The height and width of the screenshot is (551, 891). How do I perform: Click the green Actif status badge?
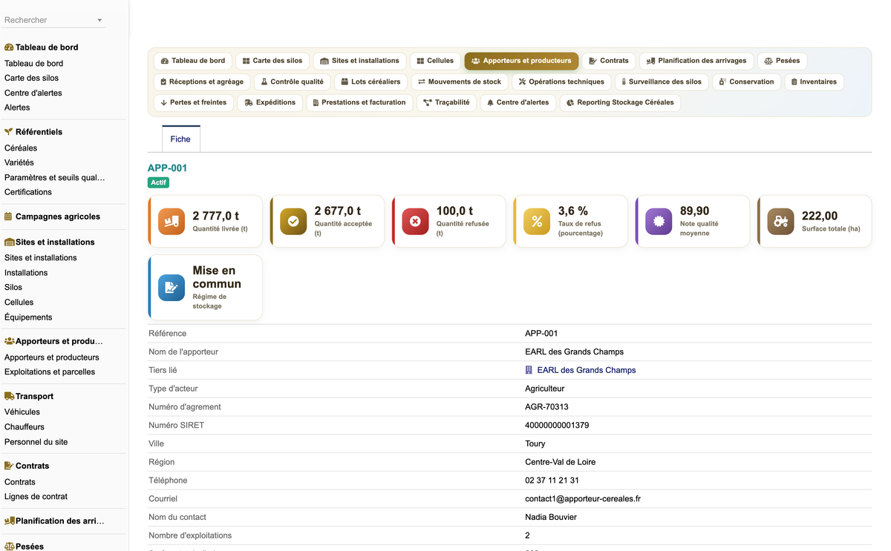tap(158, 182)
